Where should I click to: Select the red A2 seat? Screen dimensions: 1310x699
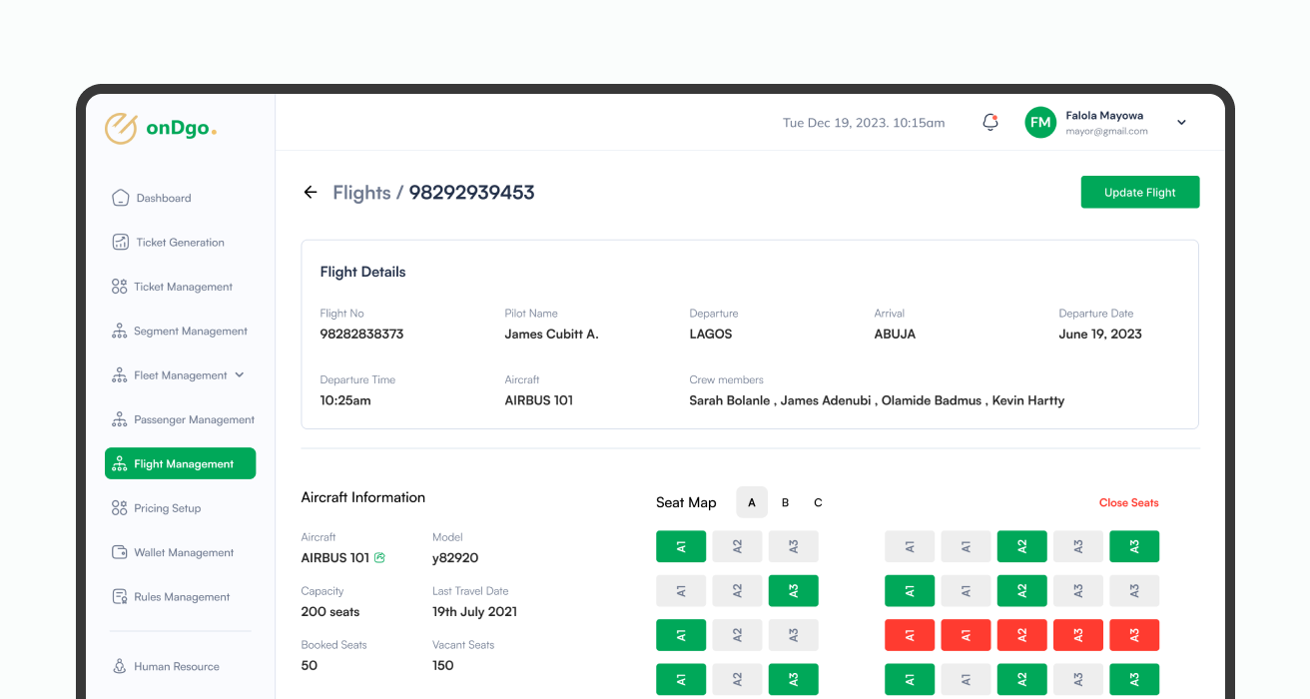[1022, 635]
